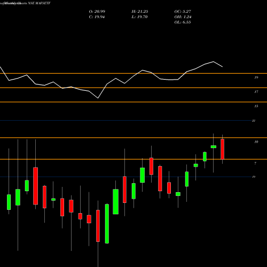Click the 'OC: 5.27' reading
267x267 pixels.
tap(183, 12)
